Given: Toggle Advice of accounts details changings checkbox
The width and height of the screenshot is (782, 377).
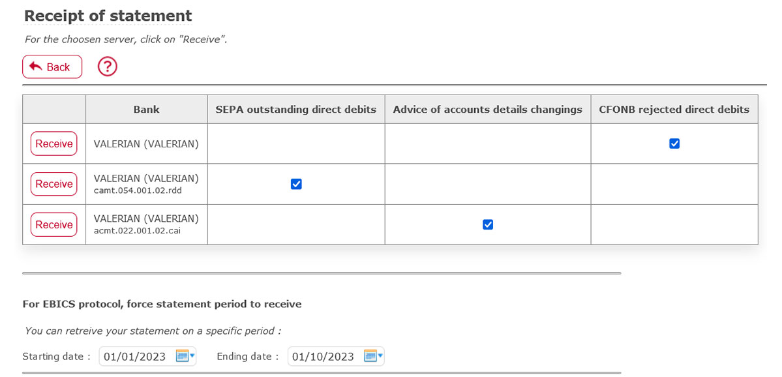Looking at the screenshot, I should (x=488, y=224).
